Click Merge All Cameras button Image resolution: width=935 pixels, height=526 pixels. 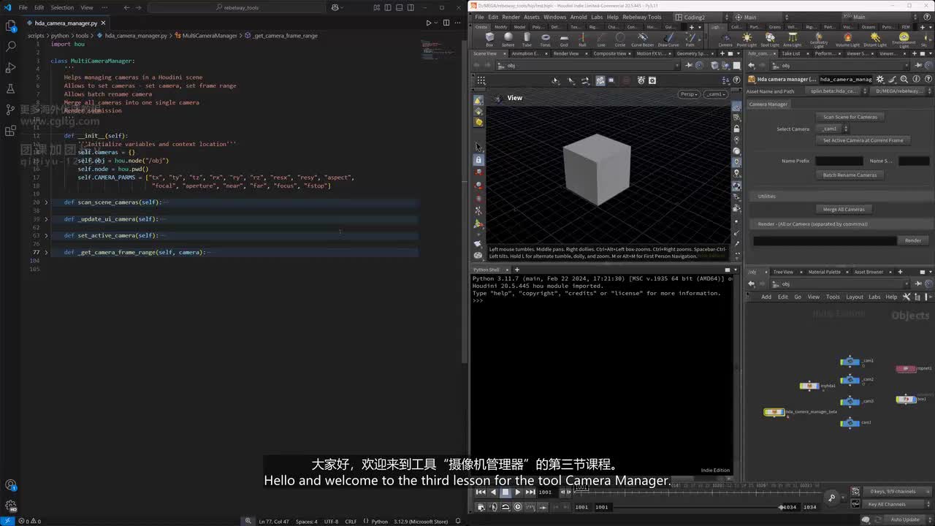844,210
